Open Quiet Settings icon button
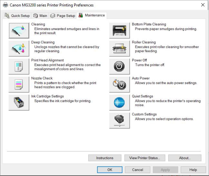209x176 pixels. click(x=119, y=103)
